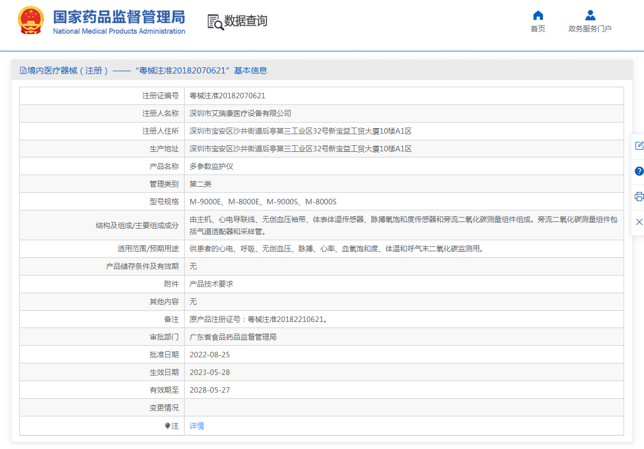Click National Medical Products Administration subtitle
Screen dimensions: 644x449
pyautogui.click(x=119, y=31)
